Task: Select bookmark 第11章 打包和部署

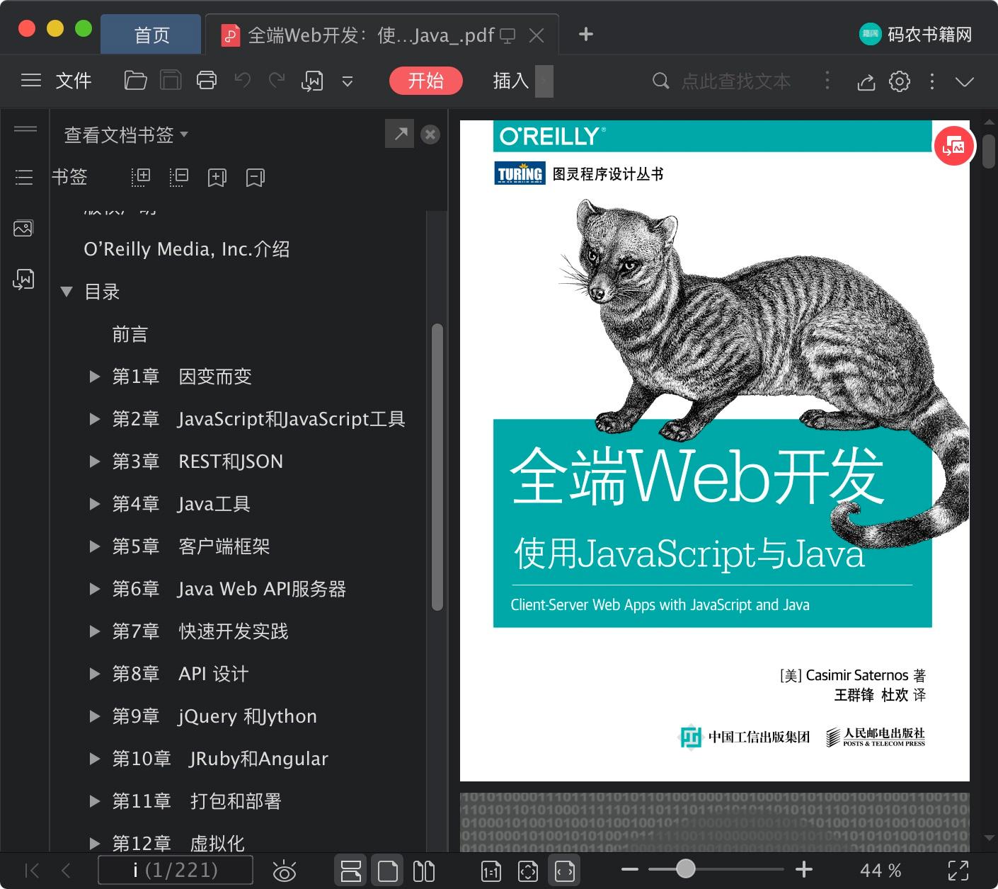Action: point(197,801)
